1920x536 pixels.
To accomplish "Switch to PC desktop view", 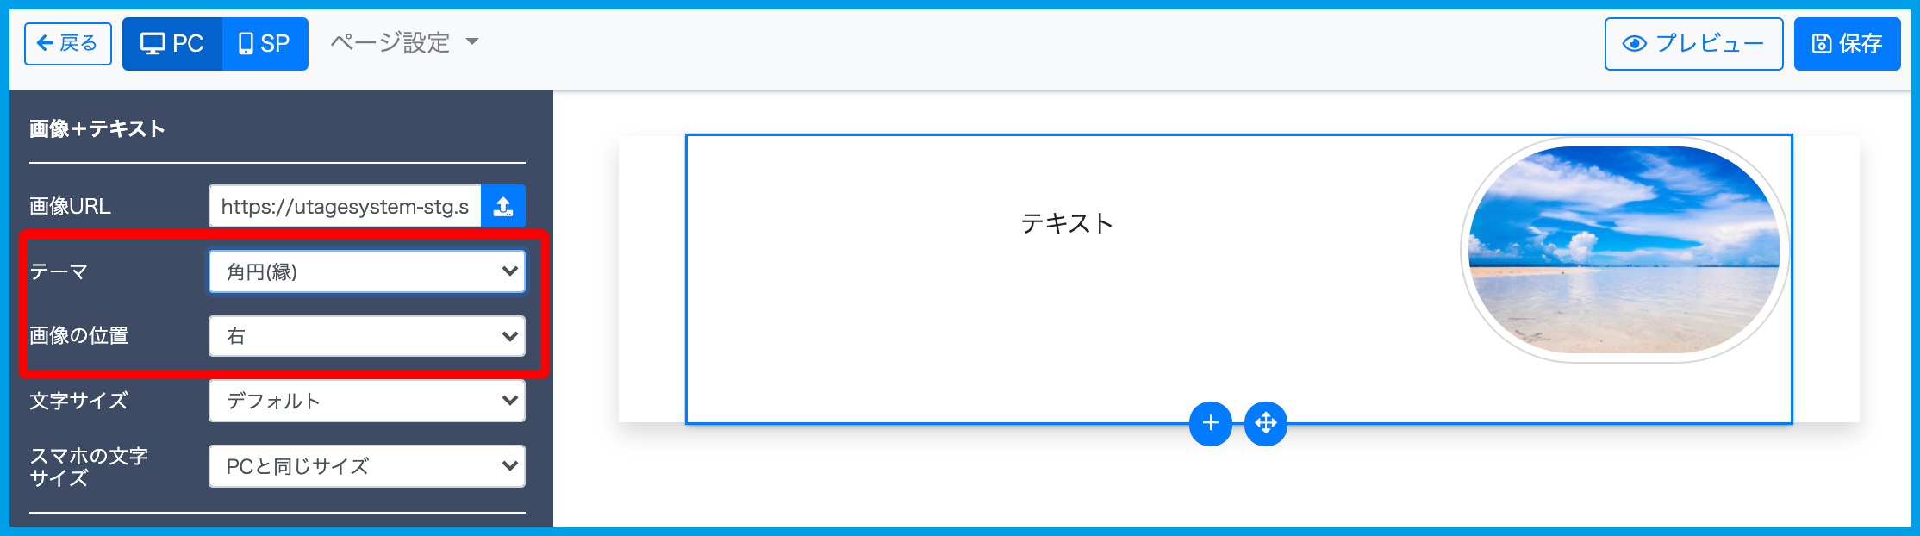I will pos(172,44).
